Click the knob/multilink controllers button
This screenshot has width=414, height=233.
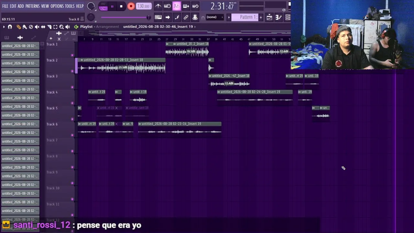195,17
